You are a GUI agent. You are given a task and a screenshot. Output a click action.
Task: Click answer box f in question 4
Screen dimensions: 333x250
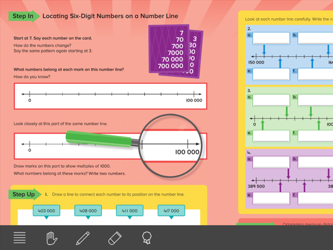316,198
